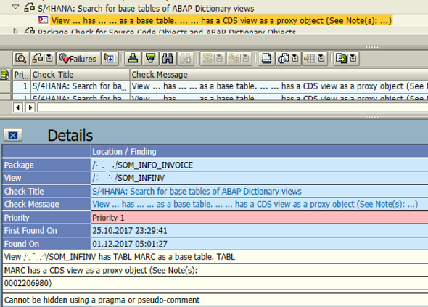428x307 pixels.
Task: Open the dropdown beside the Subtotals icon
Action: pyautogui.click(x=246, y=59)
